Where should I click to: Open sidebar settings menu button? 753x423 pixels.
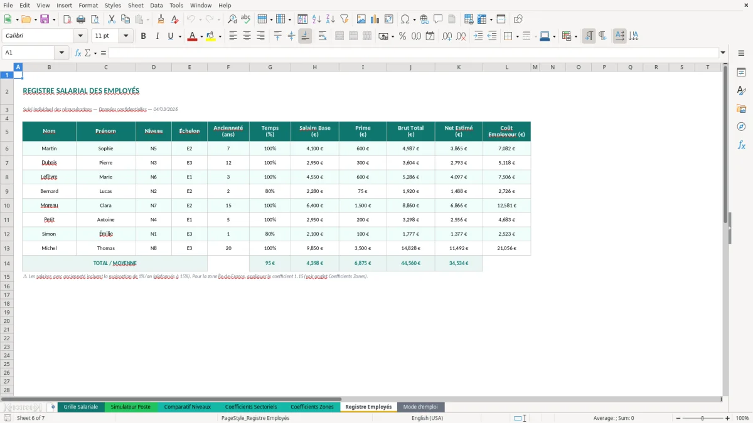[741, 53]
